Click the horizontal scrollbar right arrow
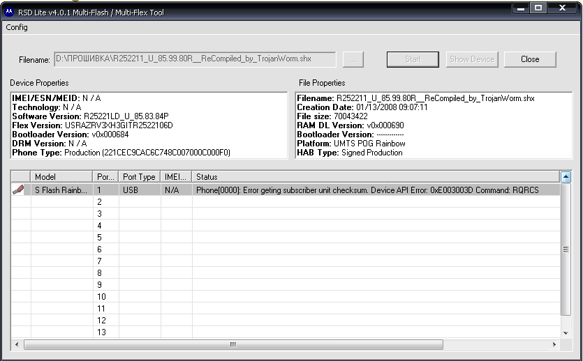The image size is (583, 361). (554, 345)
